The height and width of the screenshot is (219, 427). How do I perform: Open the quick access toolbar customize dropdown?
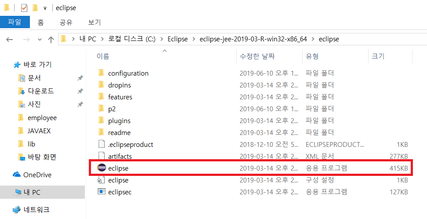tap(45, 8)
